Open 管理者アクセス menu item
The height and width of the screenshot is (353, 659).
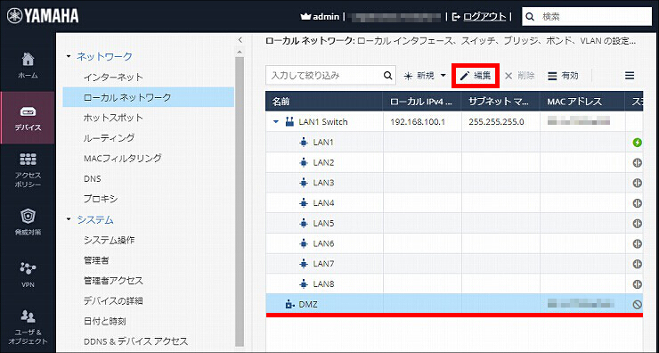[x=113, y=280]
